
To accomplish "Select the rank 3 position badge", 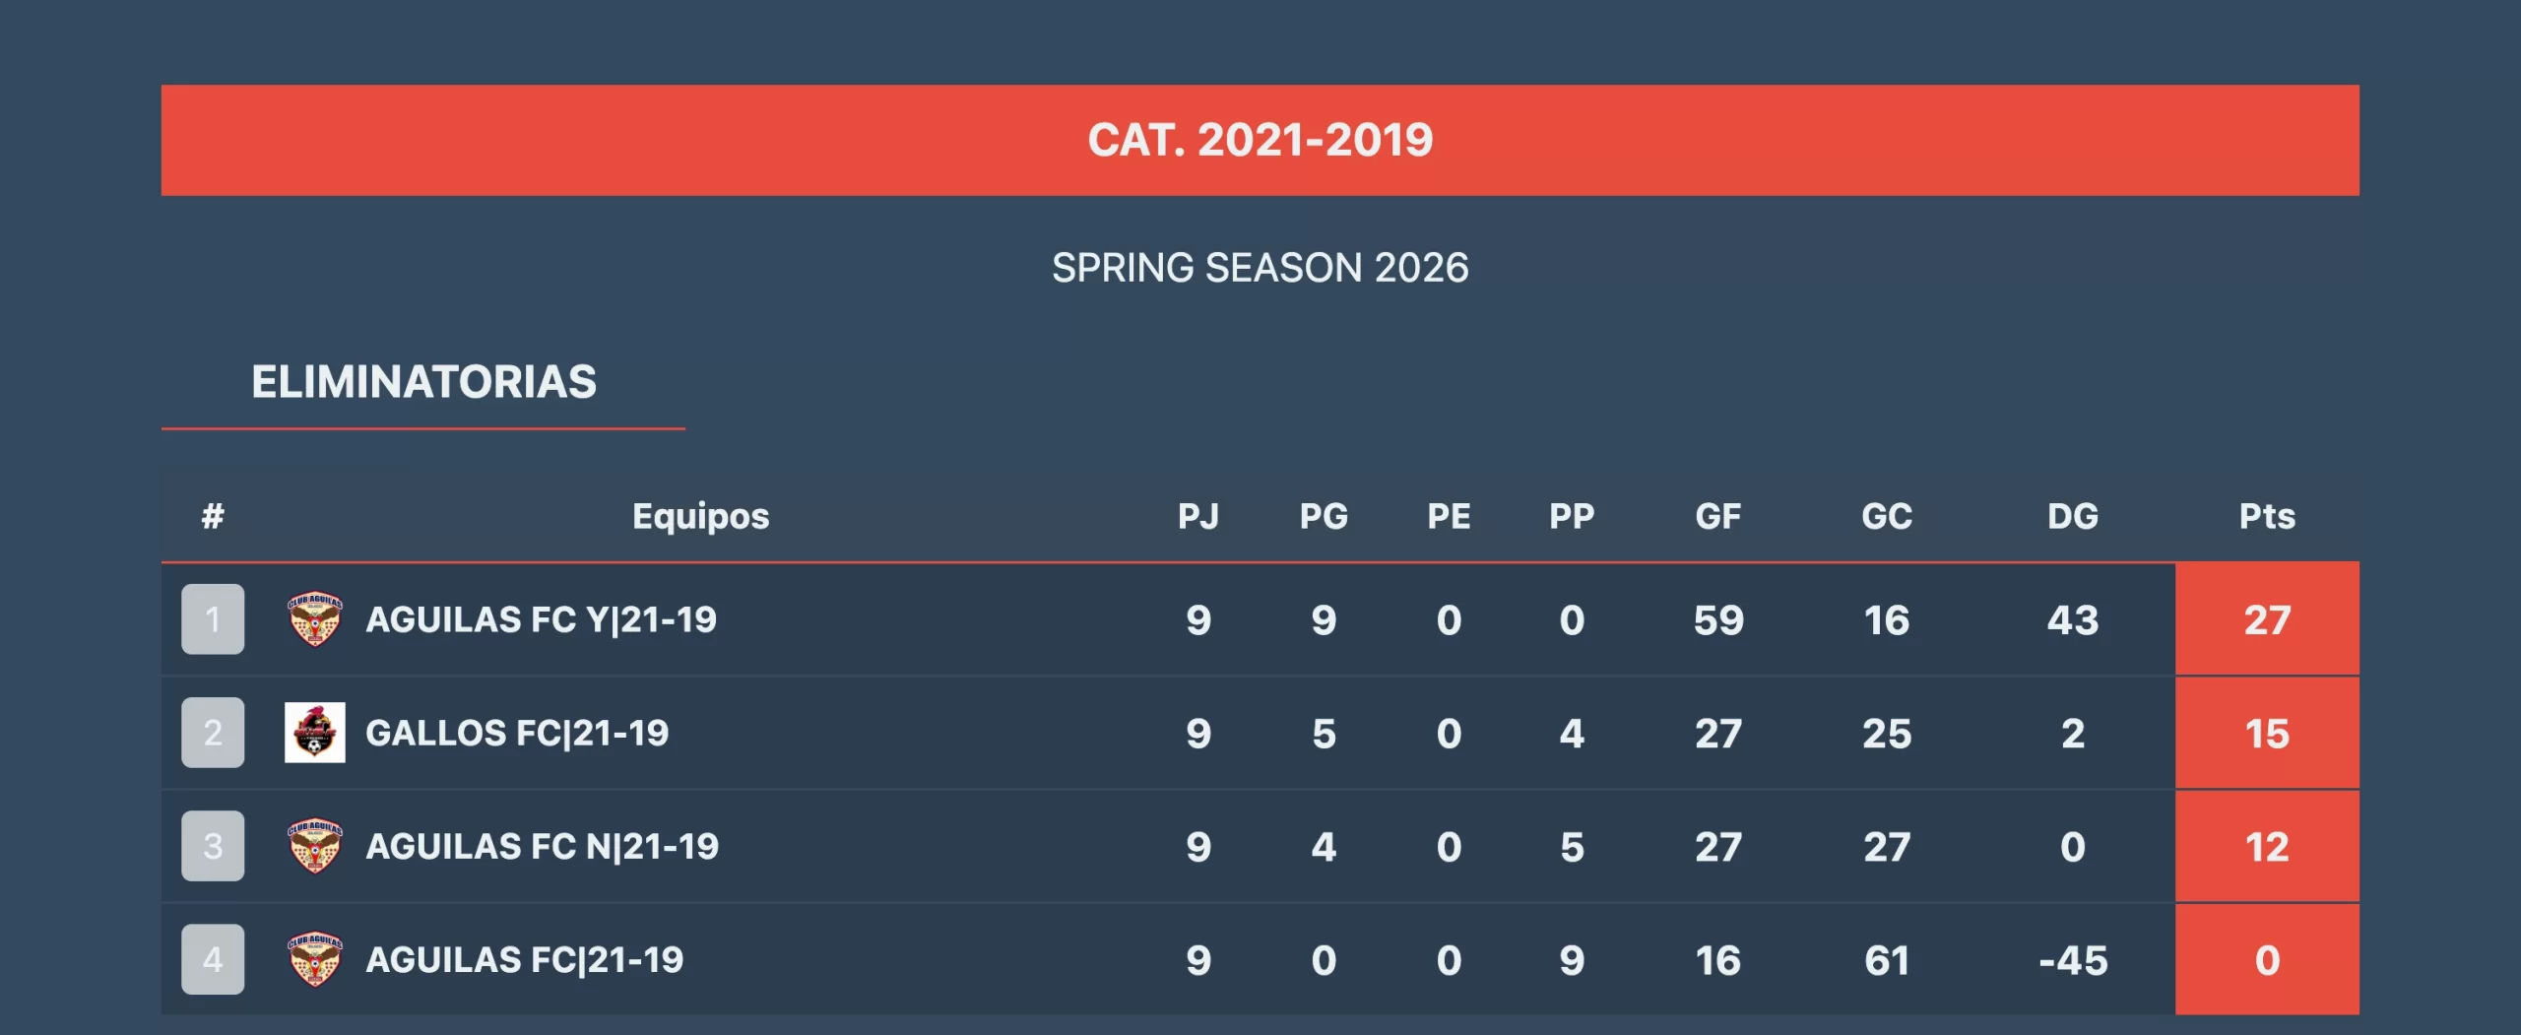I will click(213, 846).
